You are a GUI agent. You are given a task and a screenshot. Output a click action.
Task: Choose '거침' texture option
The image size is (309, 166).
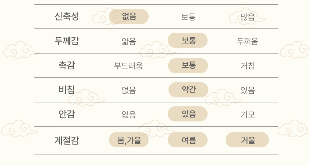248,66
